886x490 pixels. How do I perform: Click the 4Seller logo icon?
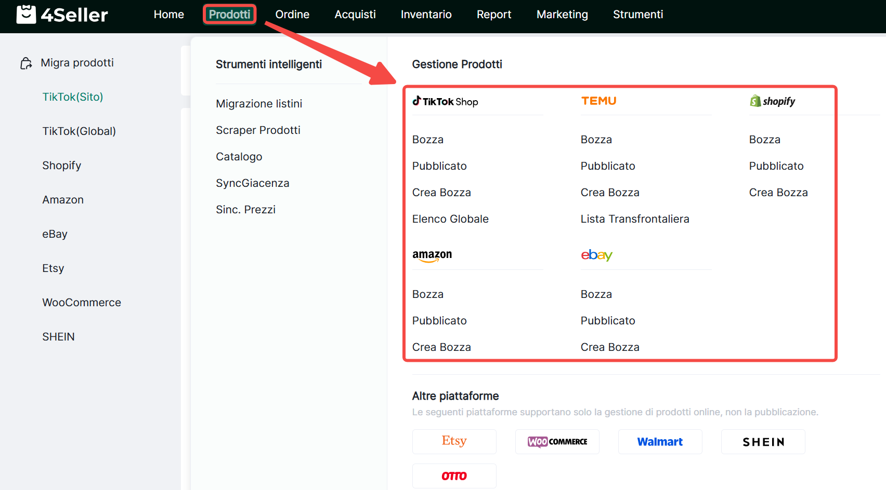click(x=26, y=15)
